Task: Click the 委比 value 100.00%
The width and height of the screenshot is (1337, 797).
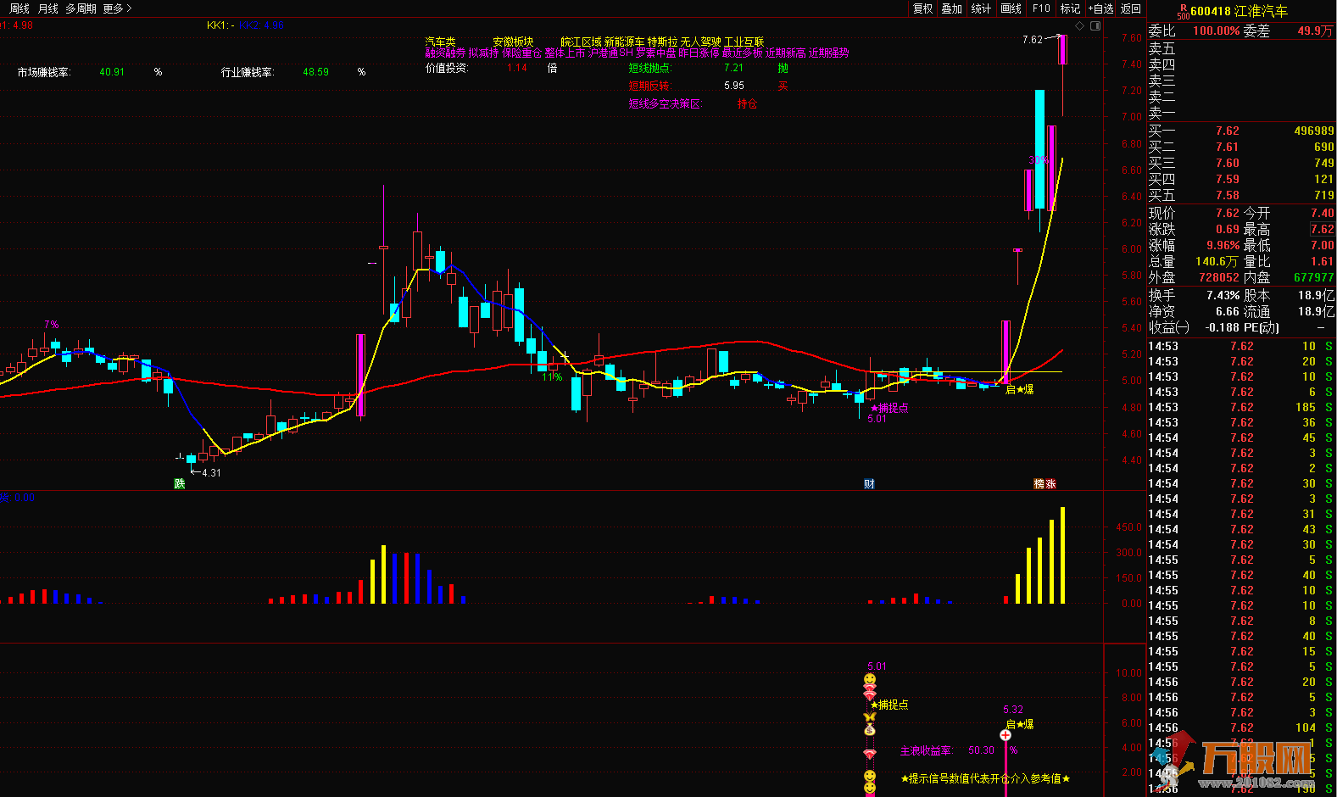Action: [1216, 31]
